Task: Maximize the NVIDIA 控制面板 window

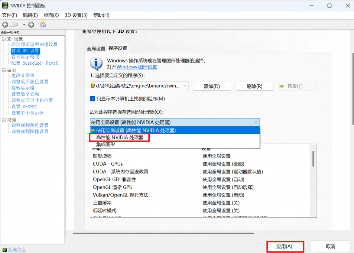Action: click(x=329, y=6)
